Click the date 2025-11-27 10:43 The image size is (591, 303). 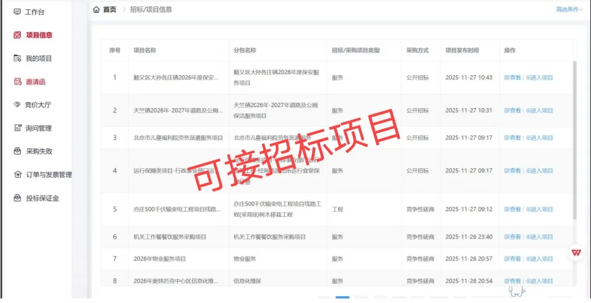coord(469,78)
